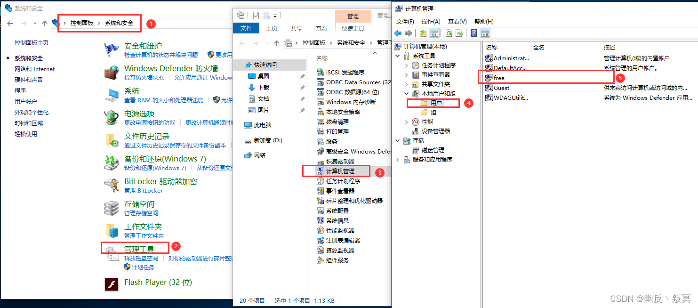Open the 文件(F) menu in Computer Management
Image resolution: width=698 pixels, height=308 pixels.
[x=405, y=22]
